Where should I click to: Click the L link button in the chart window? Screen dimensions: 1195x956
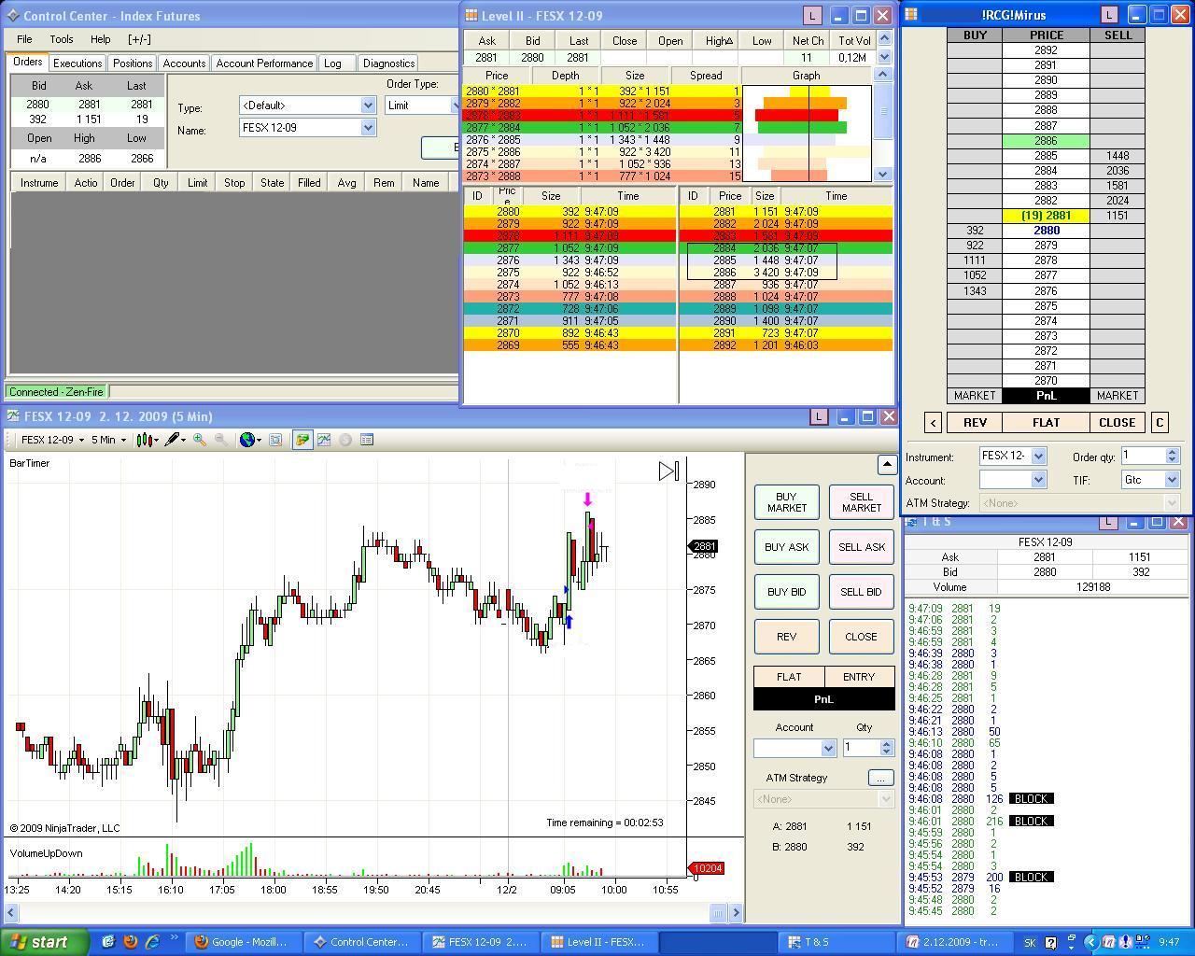[819, 416]
